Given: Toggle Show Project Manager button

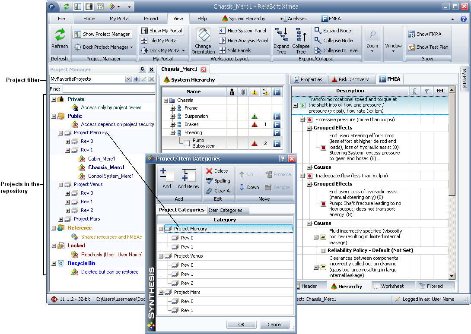Looking at the screenshot, I should coord(102,34).
